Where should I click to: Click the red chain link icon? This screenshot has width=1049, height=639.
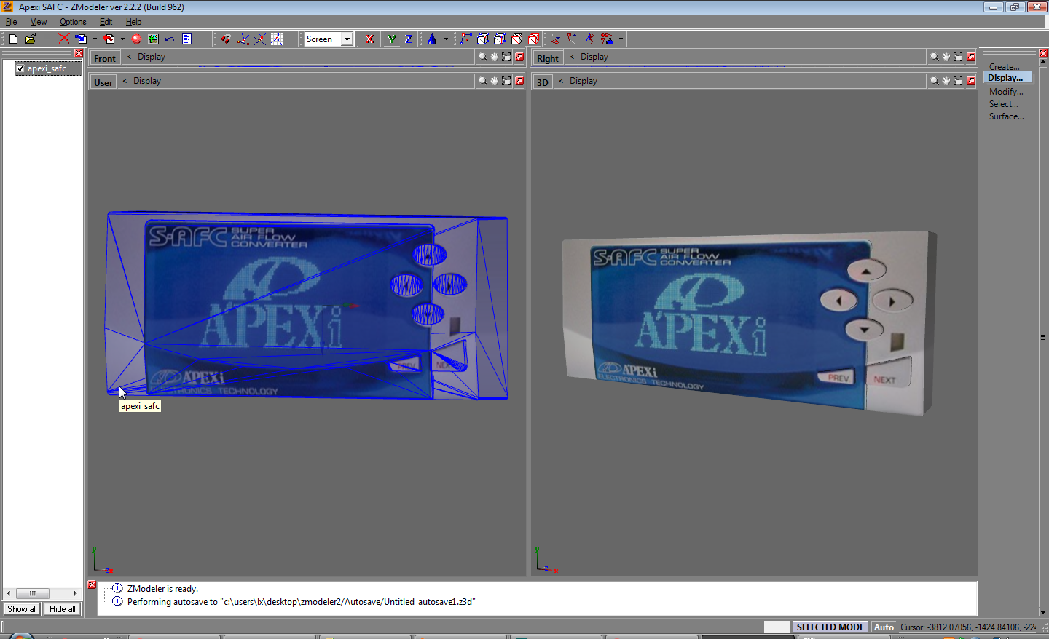pyautogui.click(x=226, y=39)
